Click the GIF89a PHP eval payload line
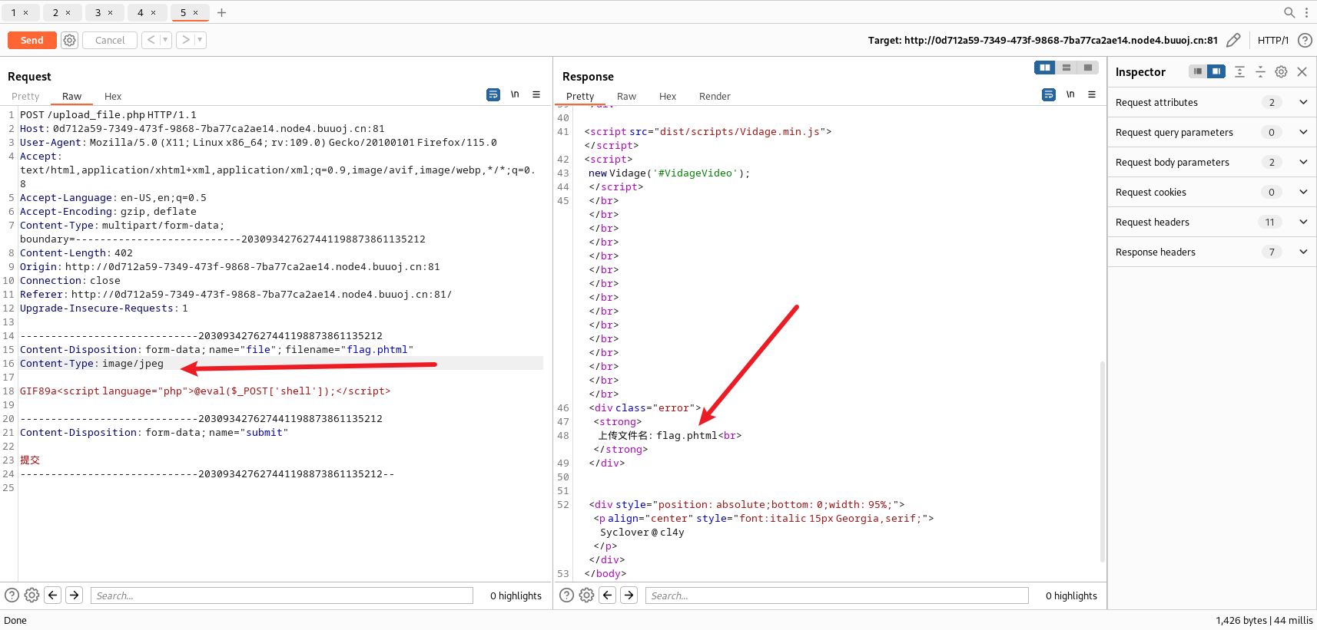 coord(205,391)
